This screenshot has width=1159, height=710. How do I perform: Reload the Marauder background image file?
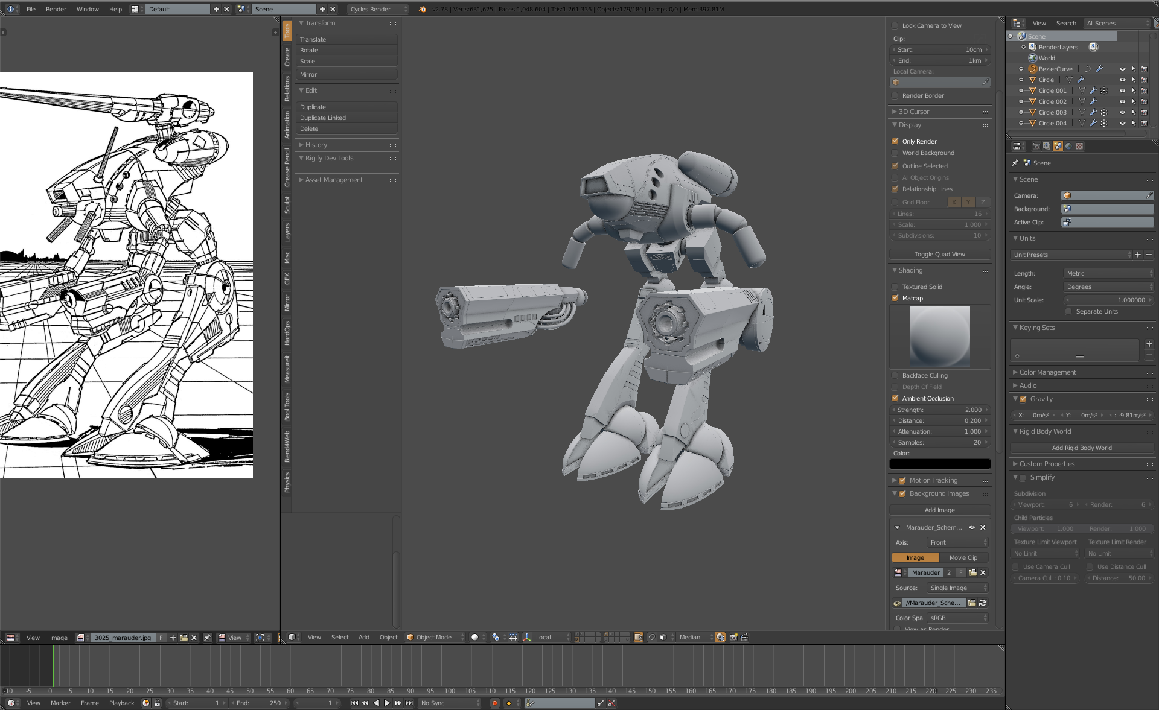coord(983,603)
